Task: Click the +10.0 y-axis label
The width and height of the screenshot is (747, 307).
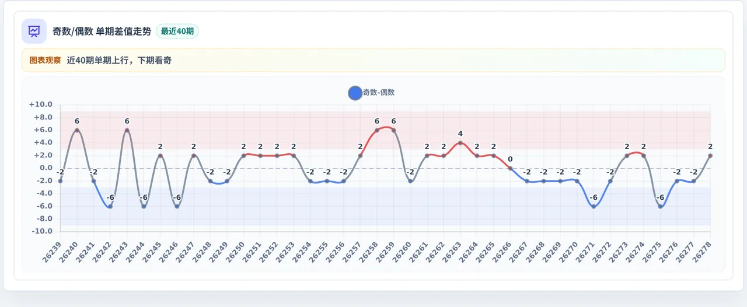Action: click(x=41, y=105)
